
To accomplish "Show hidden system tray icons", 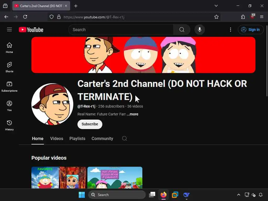I will (x=239, y=195).
